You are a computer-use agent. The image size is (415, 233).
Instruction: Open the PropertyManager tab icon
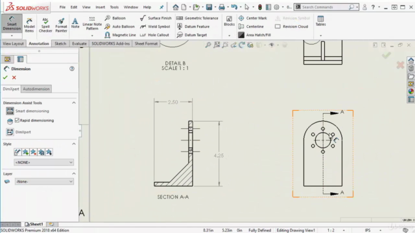[20, 59]
